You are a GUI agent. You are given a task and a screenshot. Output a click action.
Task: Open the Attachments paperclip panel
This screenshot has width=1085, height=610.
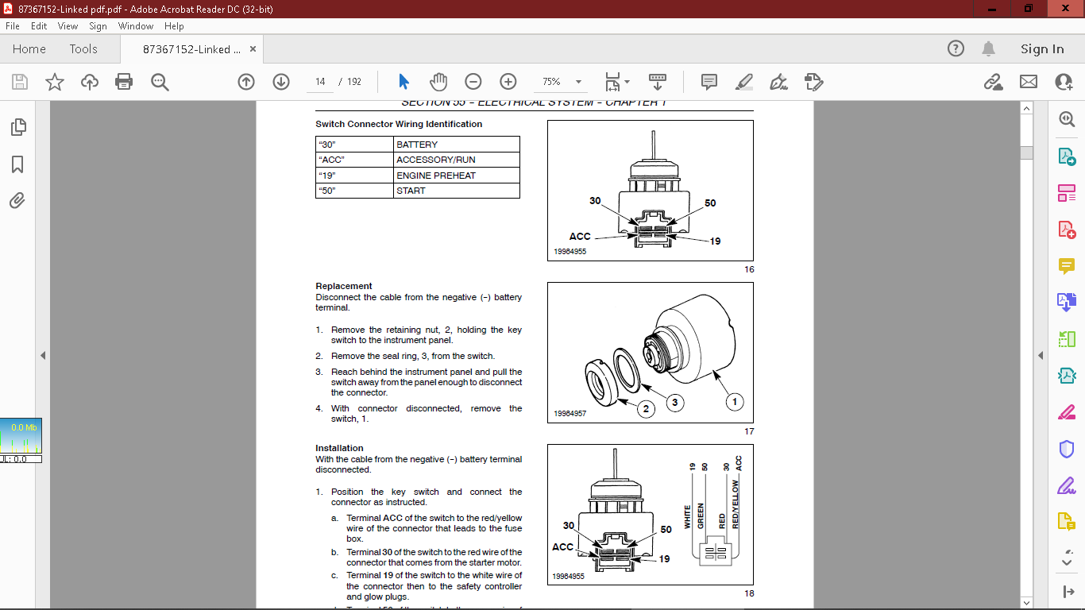[x=17, y=201]
